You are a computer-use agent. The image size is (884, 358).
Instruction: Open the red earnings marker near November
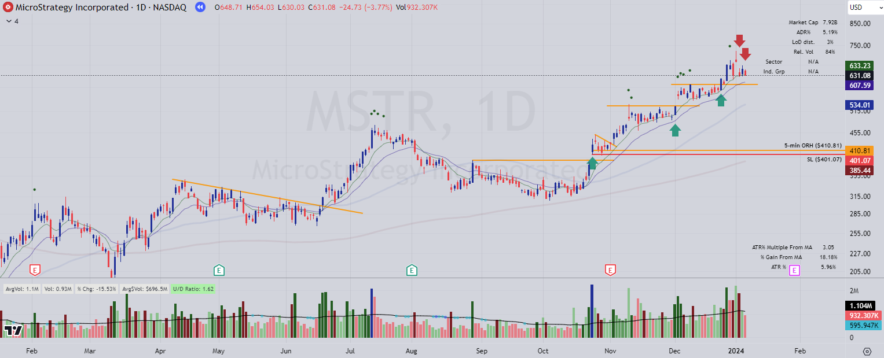pyautogui.click(x=610, y=270)
